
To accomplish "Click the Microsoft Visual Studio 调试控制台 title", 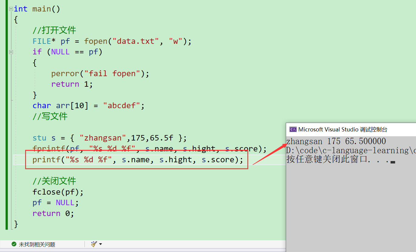I will (343, 129).
